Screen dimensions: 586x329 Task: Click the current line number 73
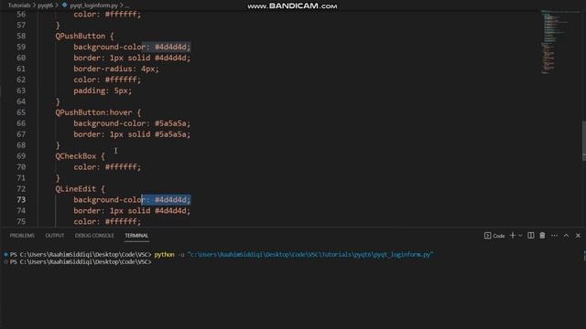coord(21,199)
